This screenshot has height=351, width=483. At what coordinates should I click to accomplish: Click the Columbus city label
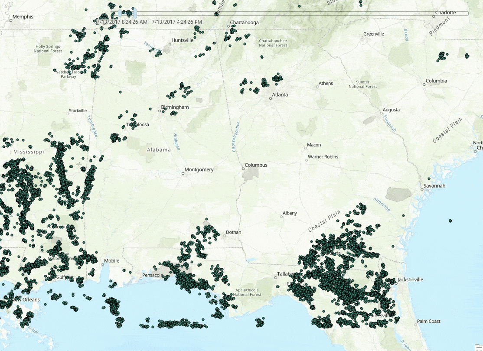tap(256, 165)
